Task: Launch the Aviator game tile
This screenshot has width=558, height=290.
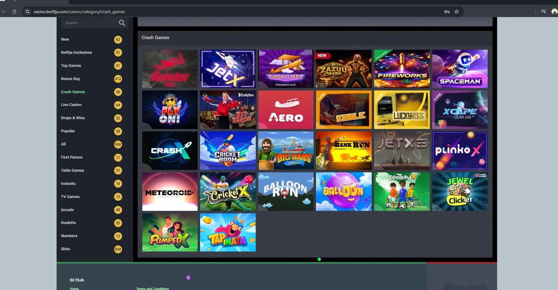Action: click(x=170, y=69)
